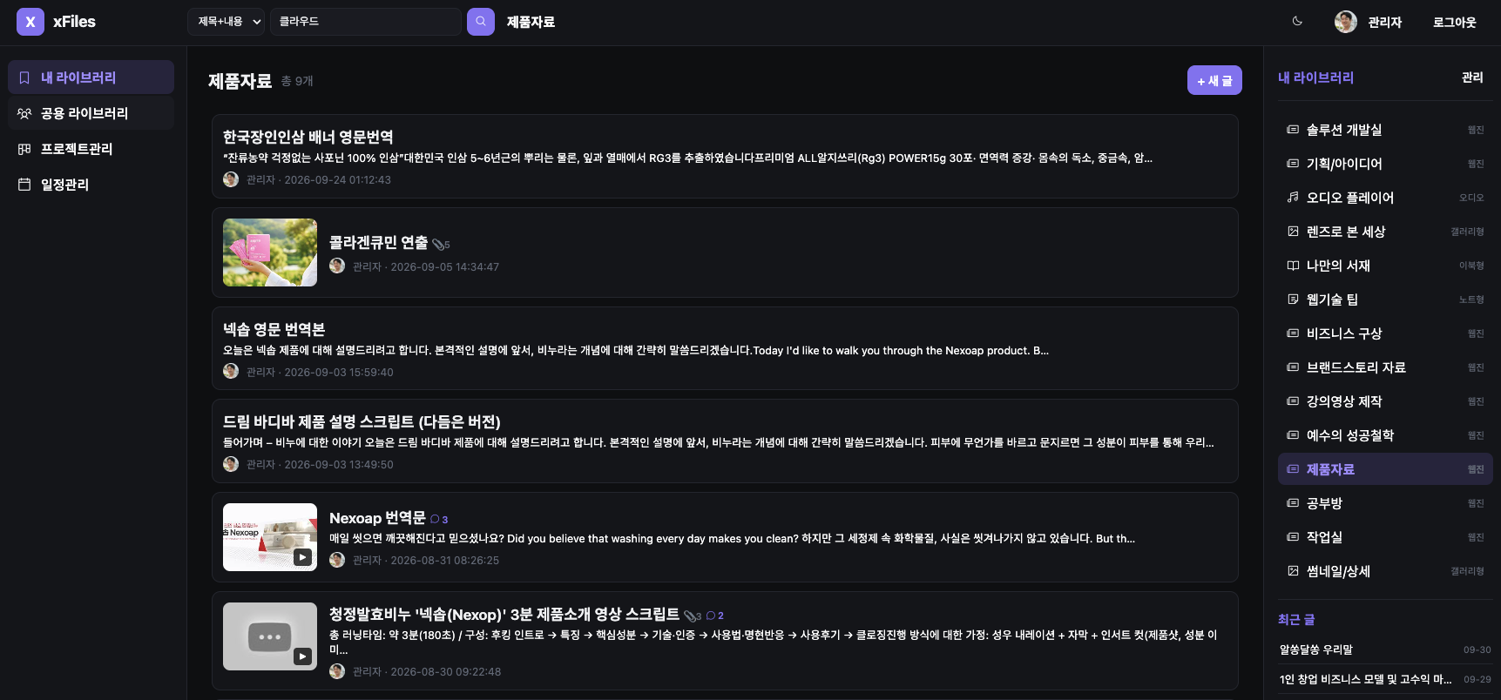The width and height of the screenshot is (1501, 700).
Task: Click the purple search magnifier button
Action: pos(481,22)
